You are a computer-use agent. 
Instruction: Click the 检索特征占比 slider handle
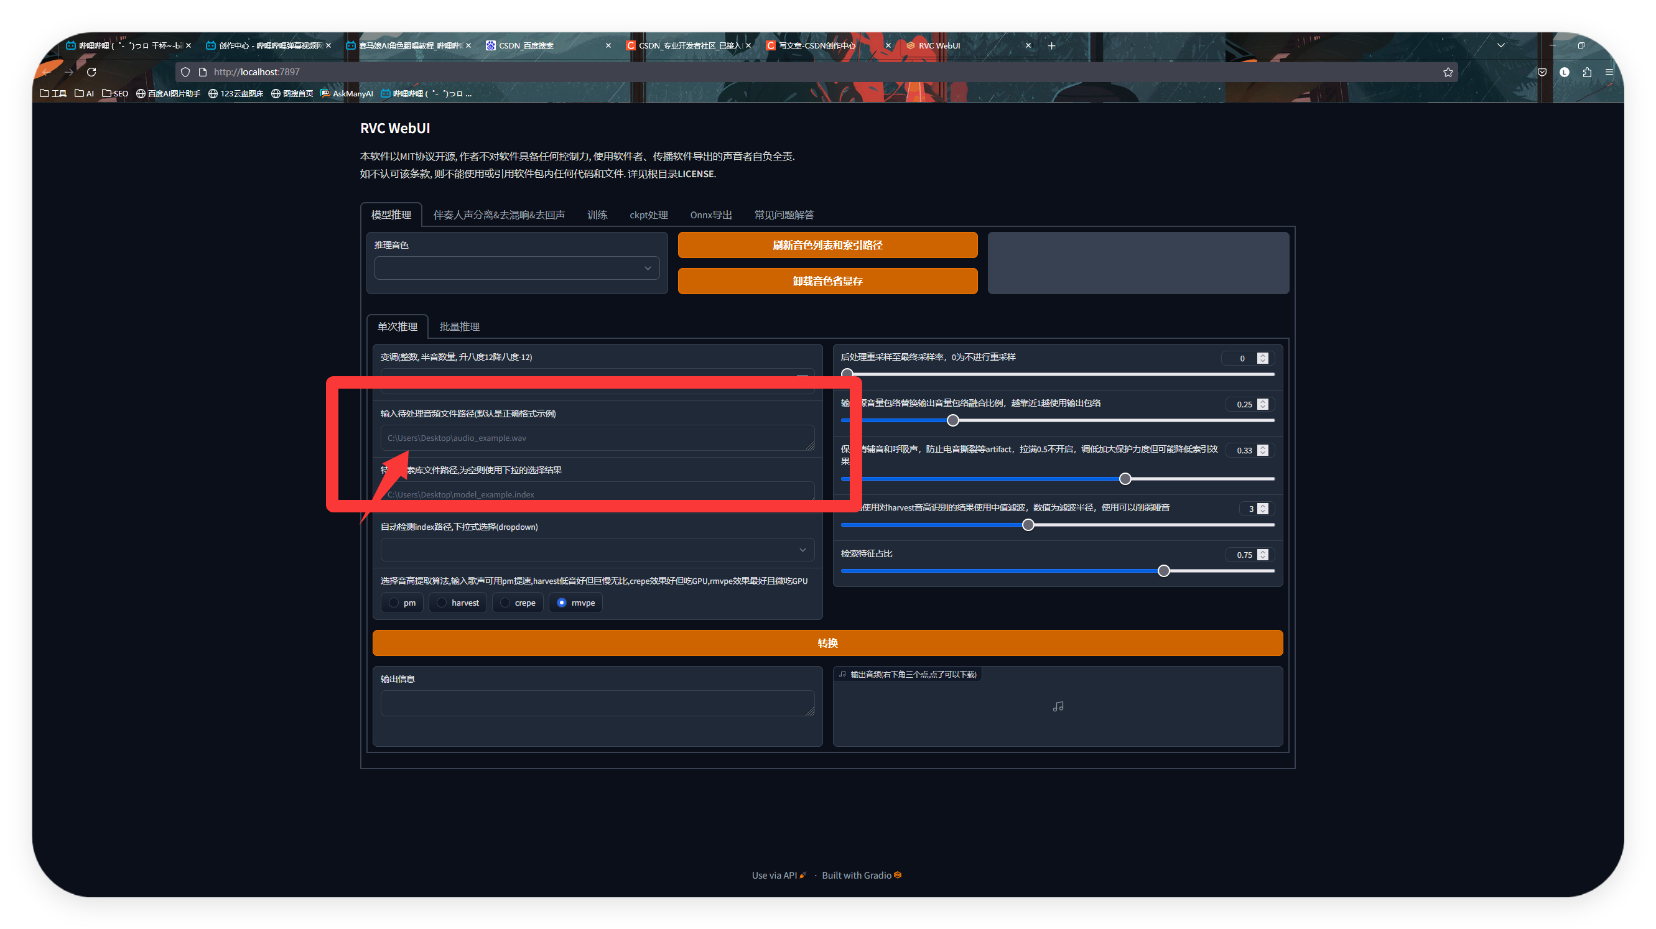[x=1163, y=571]
